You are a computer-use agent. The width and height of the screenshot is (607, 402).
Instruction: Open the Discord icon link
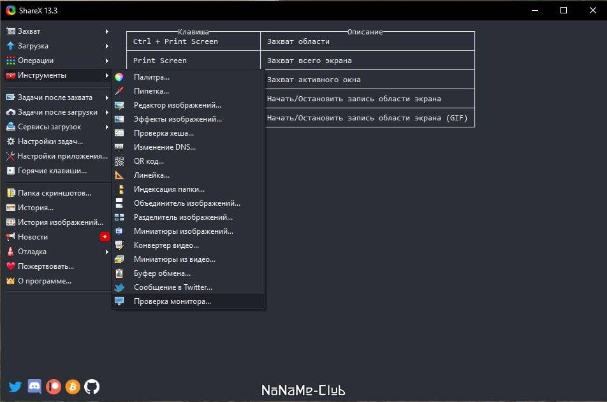click(x=34, y=387)
